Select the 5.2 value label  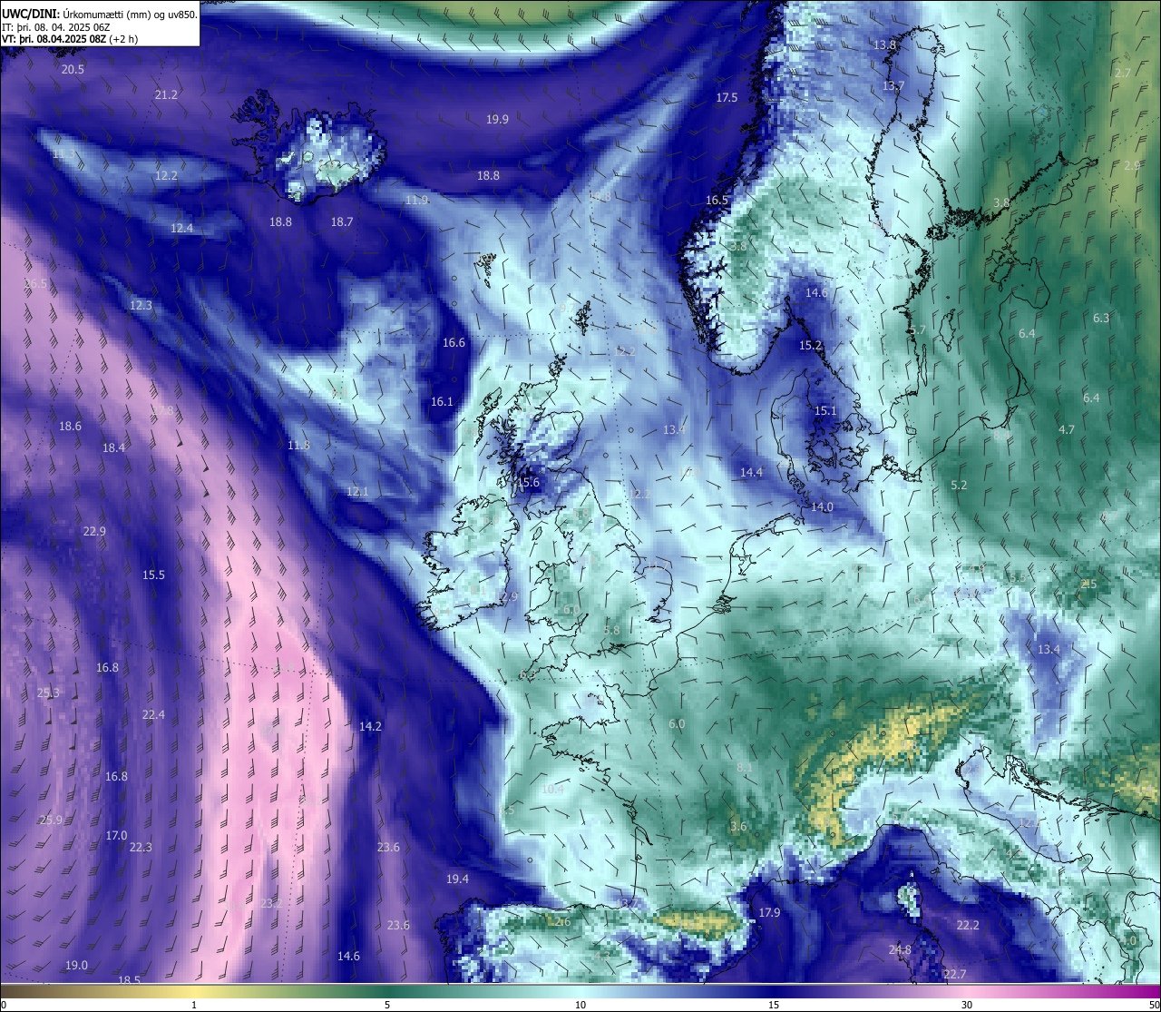[x=959, y=485]
